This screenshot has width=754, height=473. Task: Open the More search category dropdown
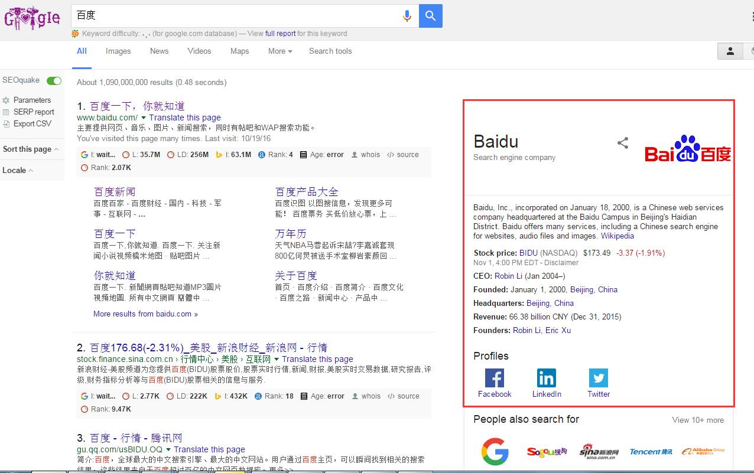pos(280,51)
